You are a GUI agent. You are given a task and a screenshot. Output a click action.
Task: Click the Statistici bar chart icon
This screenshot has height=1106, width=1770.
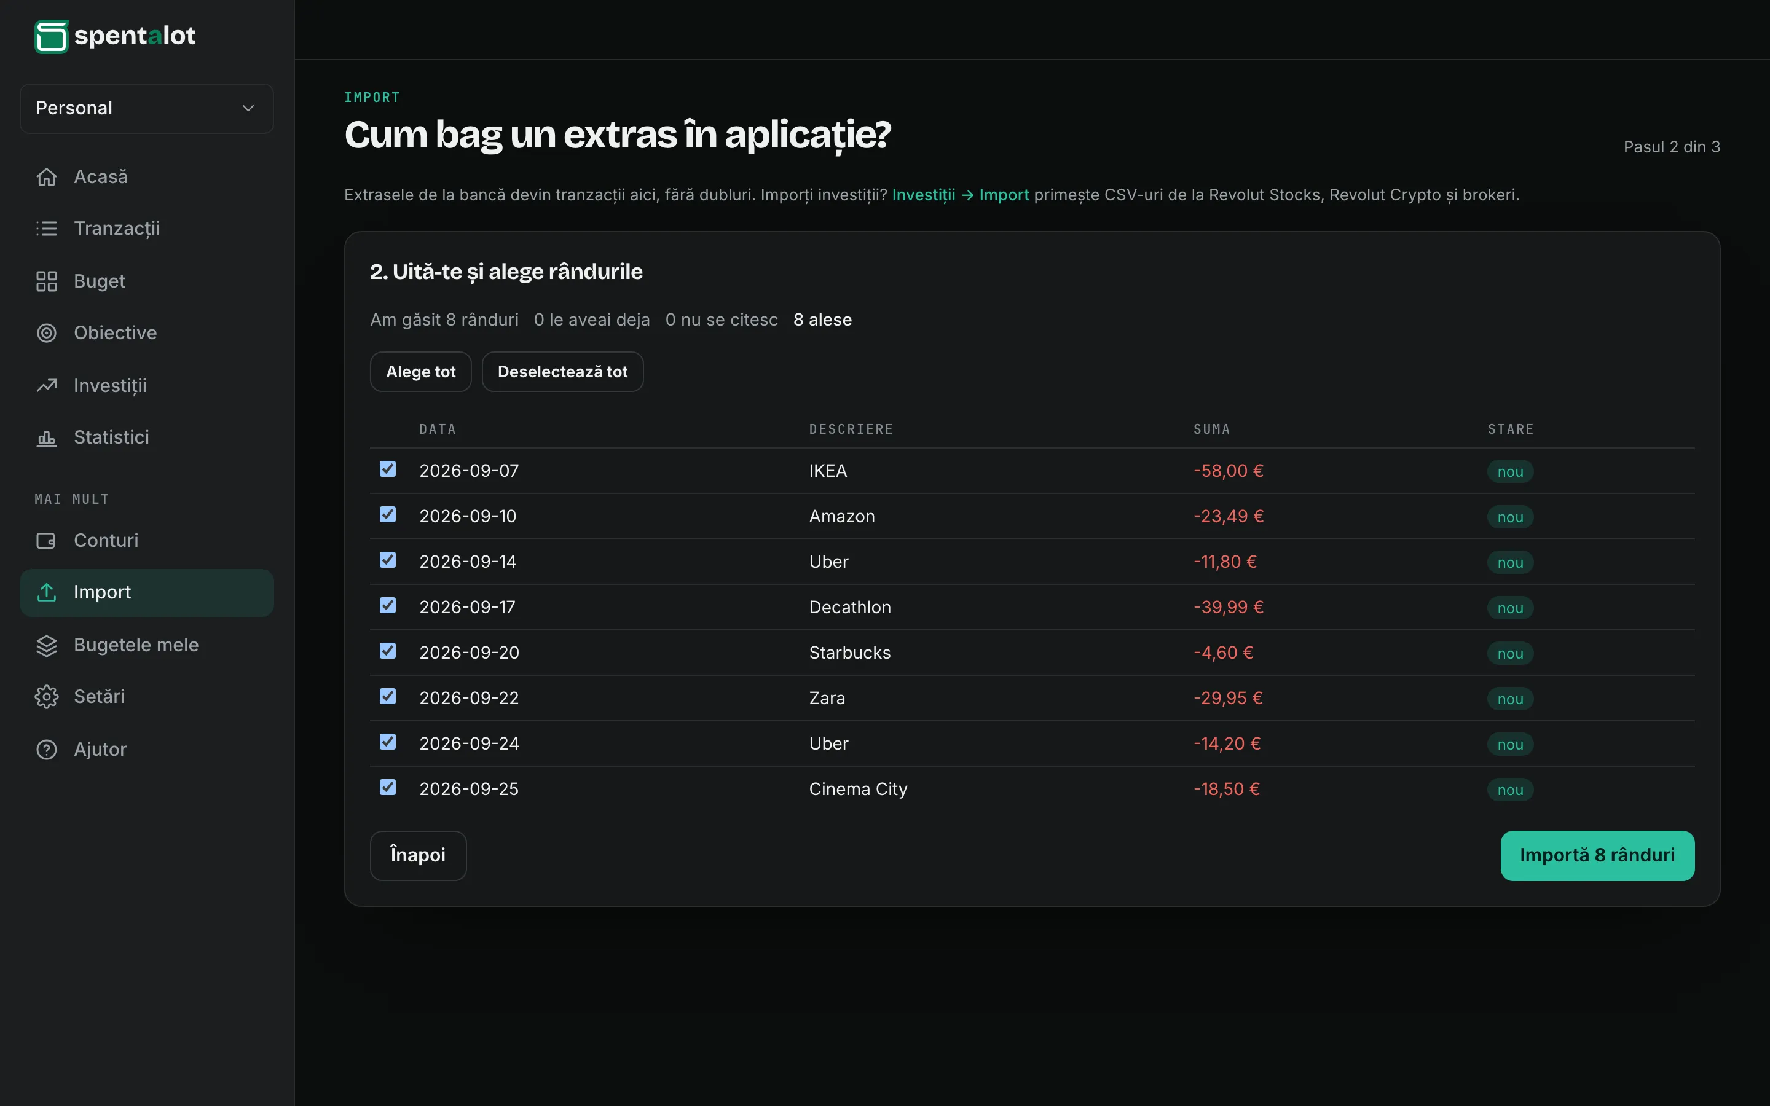(x=47, y=437)
